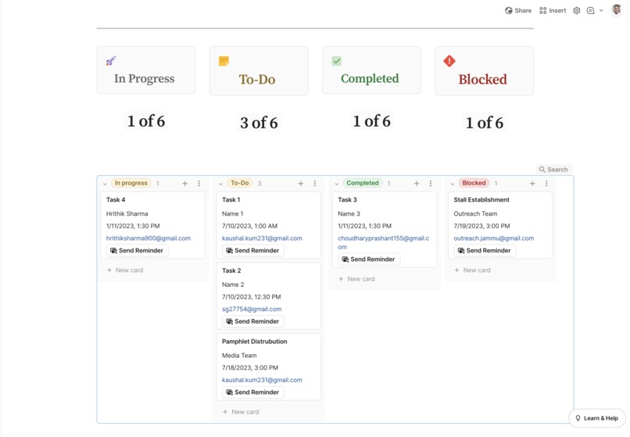Add New card in In progress column

coord(125,270)
